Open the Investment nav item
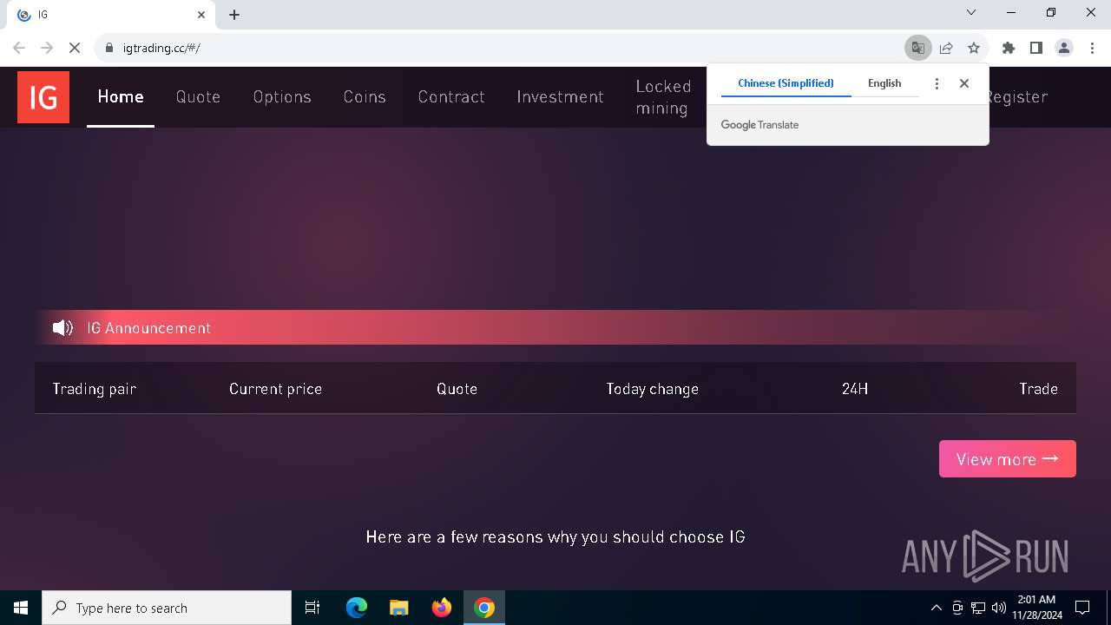The width and height of the screenshot is (1111, 625). pyautogui.click(x=560, y=96)
